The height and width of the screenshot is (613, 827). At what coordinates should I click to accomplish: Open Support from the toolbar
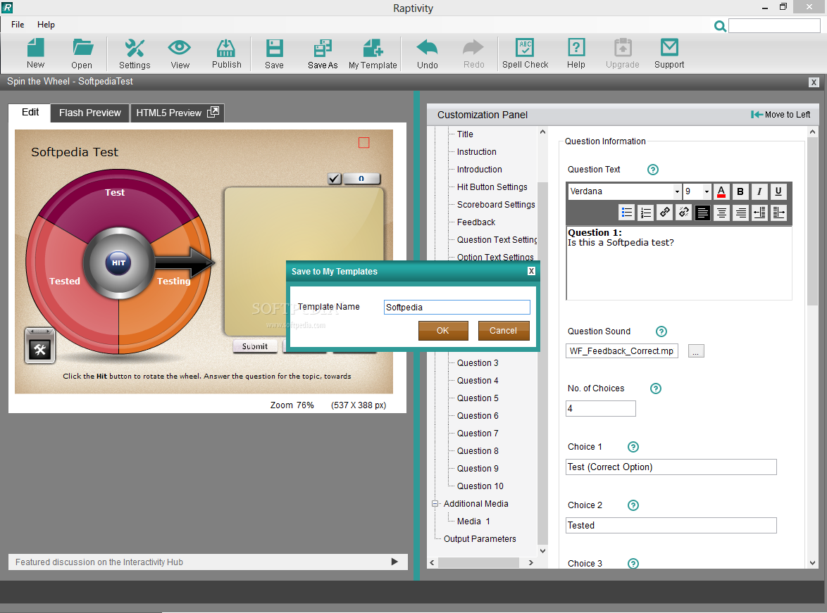pyautogui.click(x=669, y=53)
